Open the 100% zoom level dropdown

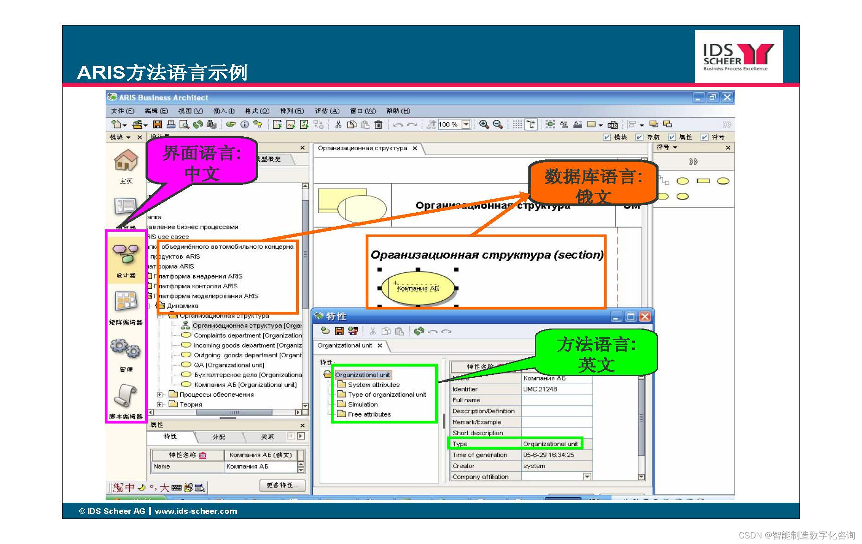[x=467, y=124]
